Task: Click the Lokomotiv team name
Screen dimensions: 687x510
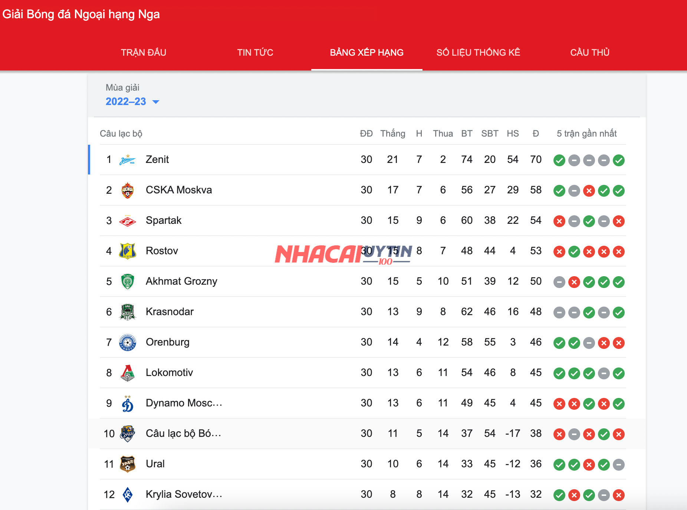Action: pos(169,373)
